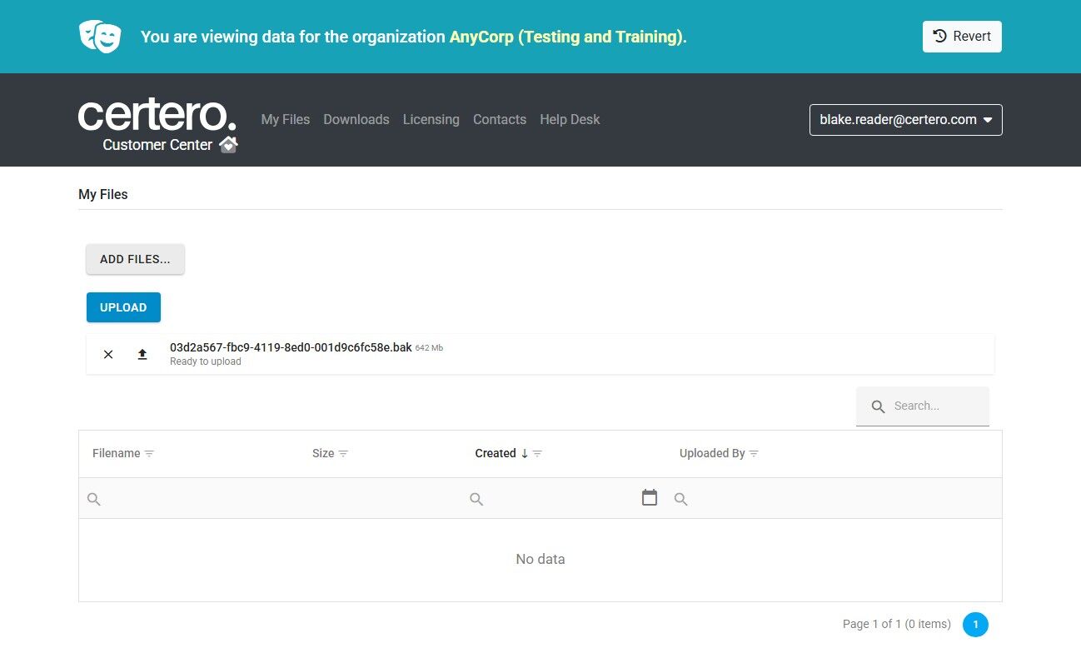Click the theater masks impersonation icon

(x=100, y=37)
